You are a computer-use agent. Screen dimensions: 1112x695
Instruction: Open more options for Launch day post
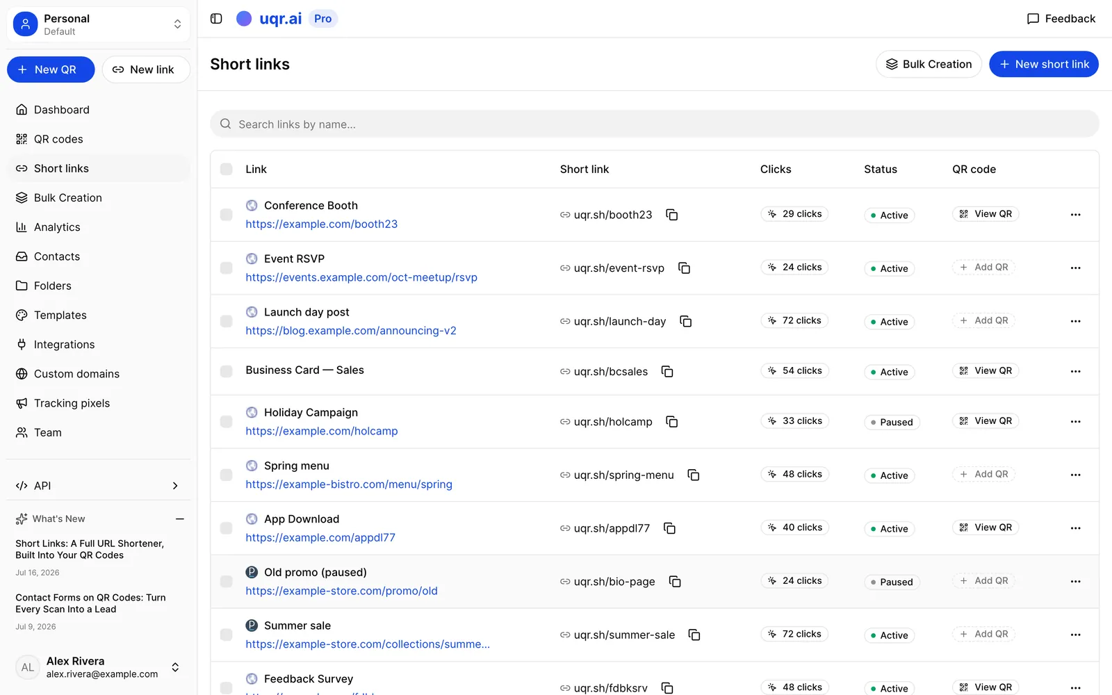(x=1076, y=321)
